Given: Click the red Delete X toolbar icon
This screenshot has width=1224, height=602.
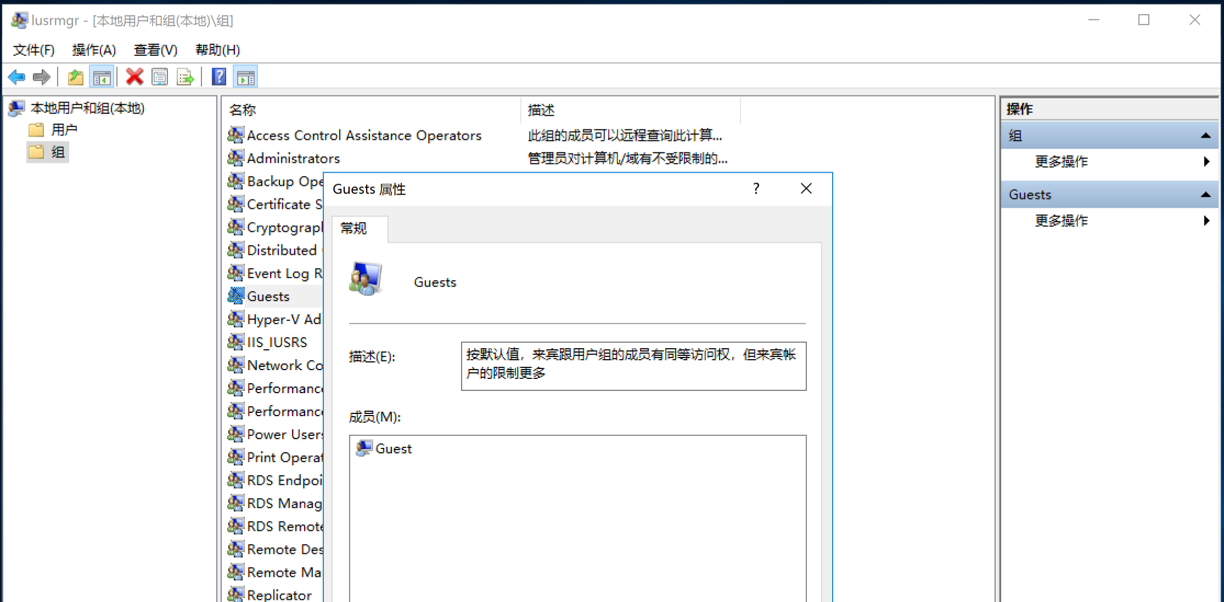Looking at the screenshot, I should point(134,77).
